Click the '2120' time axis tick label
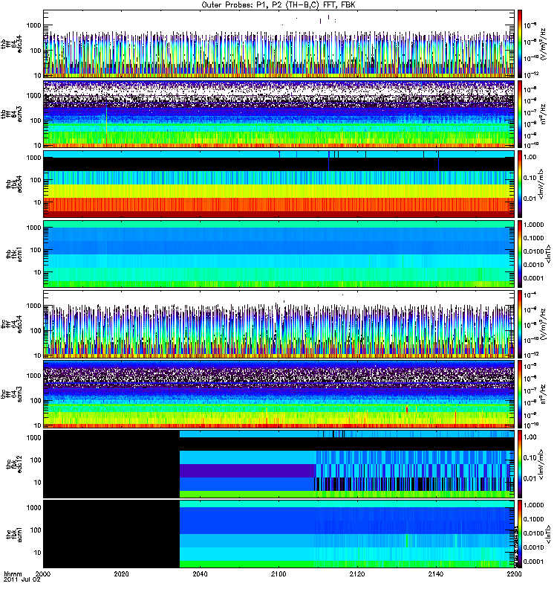The height and width of the screenshot is (595, 557). pos(357,573)
